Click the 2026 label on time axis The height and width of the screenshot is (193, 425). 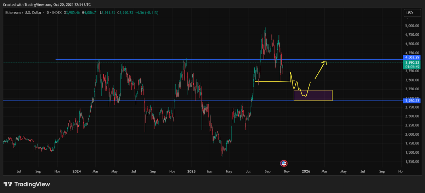coord(306,171)
